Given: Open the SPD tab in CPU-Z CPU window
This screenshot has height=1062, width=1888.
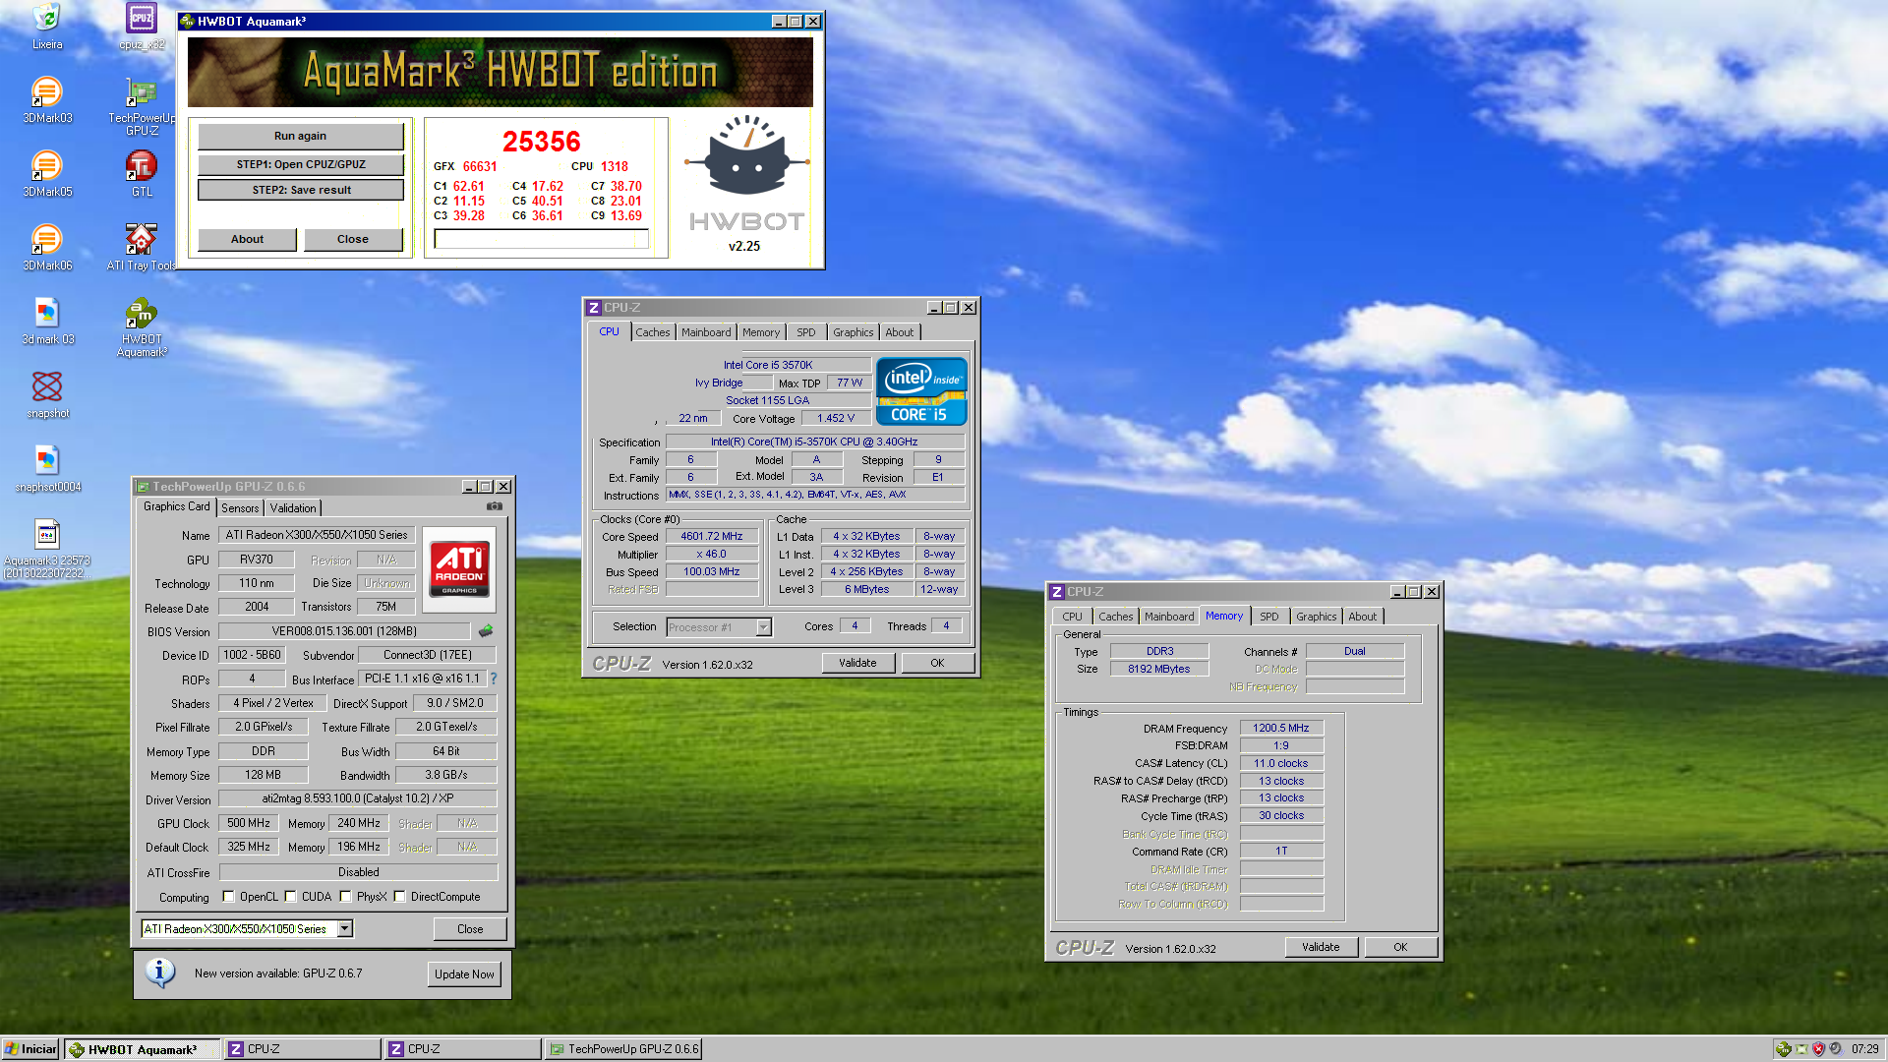Looking at the screenshot, I should click(806, 332).
